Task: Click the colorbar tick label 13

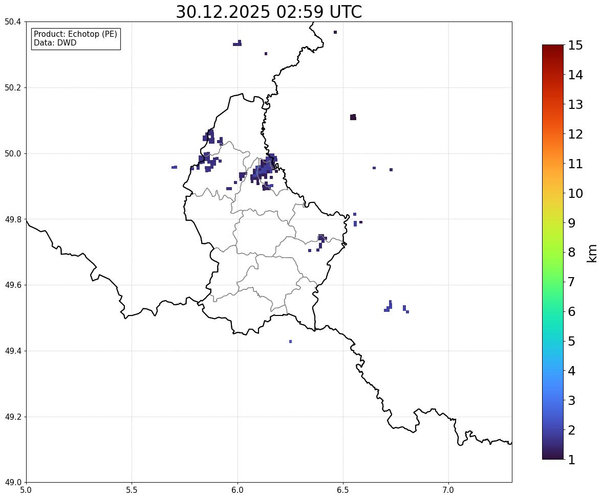Action: (x=575, y=104)
